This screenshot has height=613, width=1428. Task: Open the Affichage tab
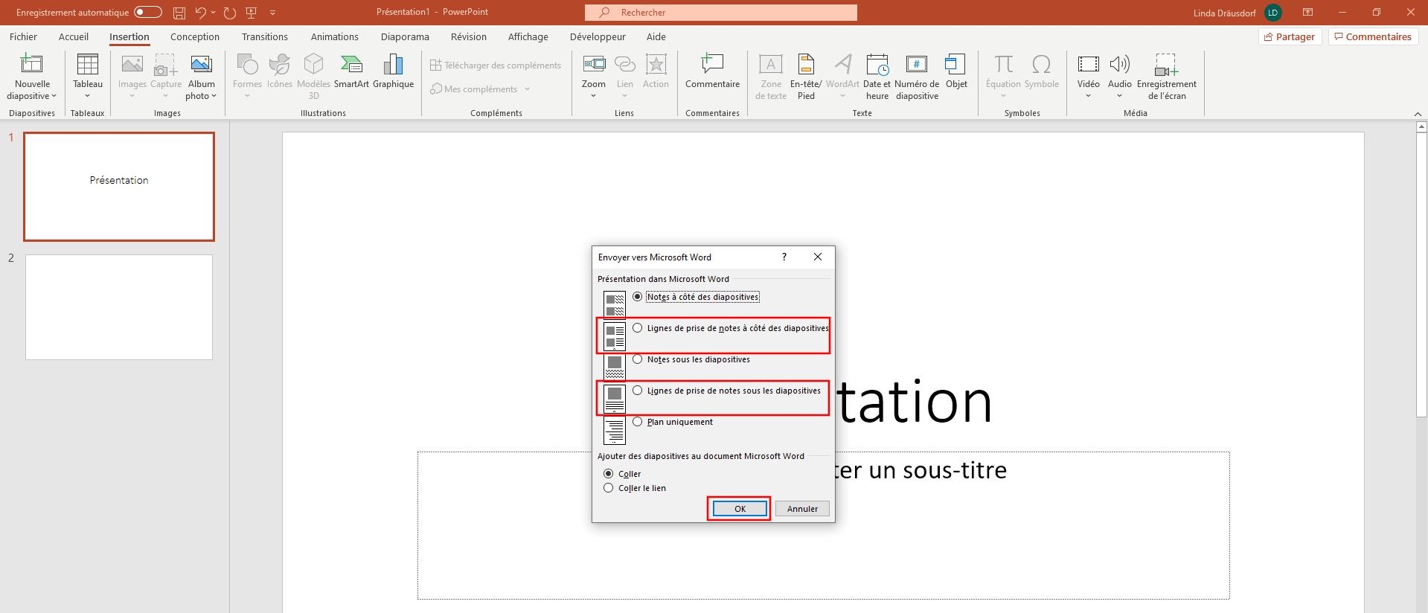point(528,36)
